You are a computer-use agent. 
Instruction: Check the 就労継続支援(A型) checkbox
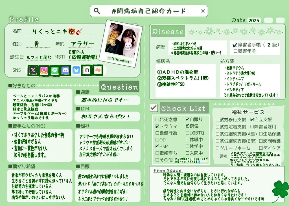tap(218, 134)
